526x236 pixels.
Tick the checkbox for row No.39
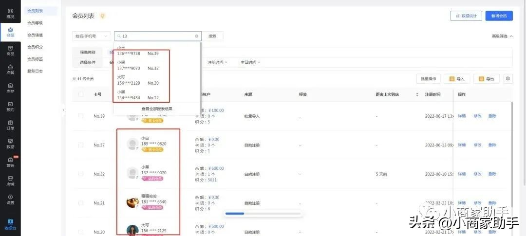tap(80, 116)
